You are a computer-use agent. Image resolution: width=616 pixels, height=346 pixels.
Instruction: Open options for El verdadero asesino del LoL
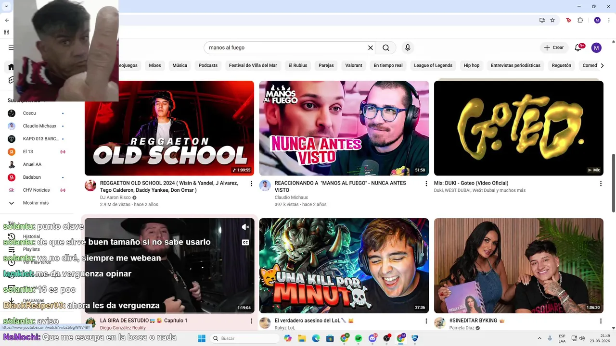426,321
